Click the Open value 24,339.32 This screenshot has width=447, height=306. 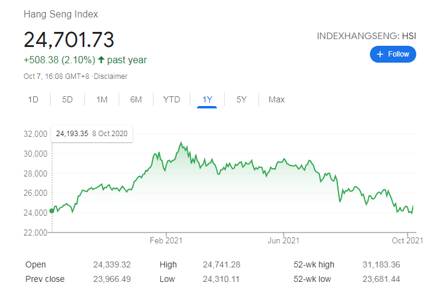(x=112, y=264)
